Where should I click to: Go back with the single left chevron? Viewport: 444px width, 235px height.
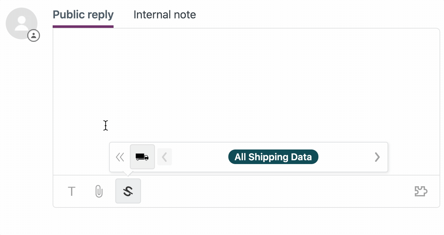click(x=165, y=157)
